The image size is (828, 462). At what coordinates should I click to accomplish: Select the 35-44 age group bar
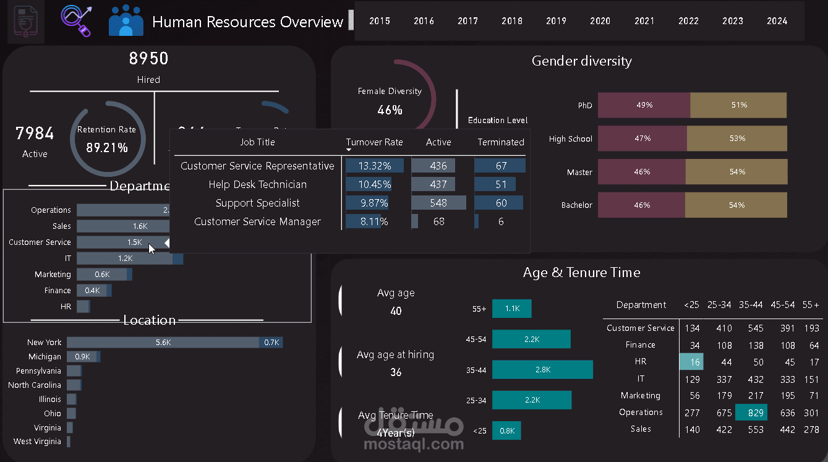(542, 369)
